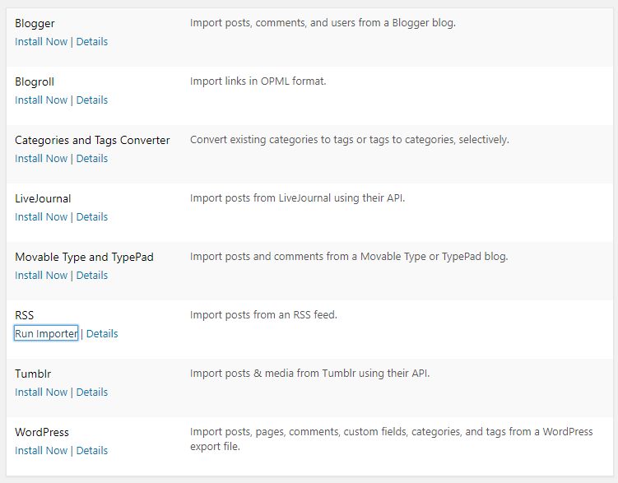Image resolution: width=618 pixels, height=483 pixels.
Task: Open Details for Blogger importer
Action: 91,42
